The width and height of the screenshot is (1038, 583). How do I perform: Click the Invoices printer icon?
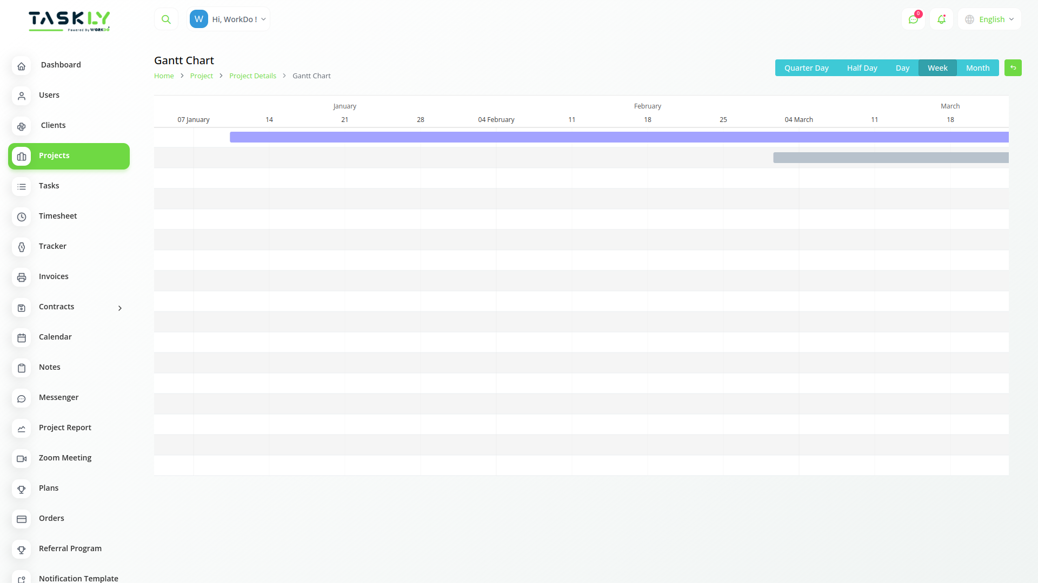(x=21, y=277)
